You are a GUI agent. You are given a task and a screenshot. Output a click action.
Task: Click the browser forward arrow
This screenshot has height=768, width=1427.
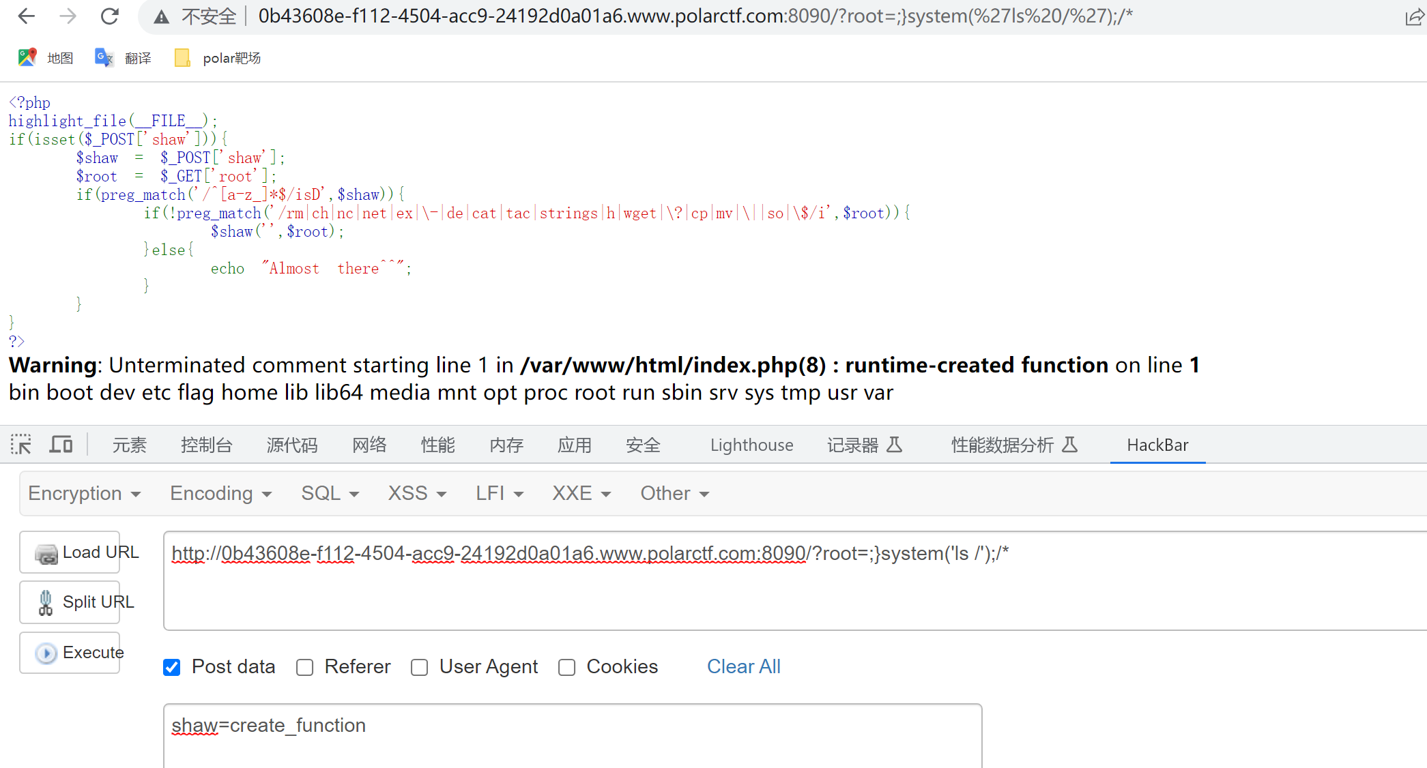click(68, 16)
